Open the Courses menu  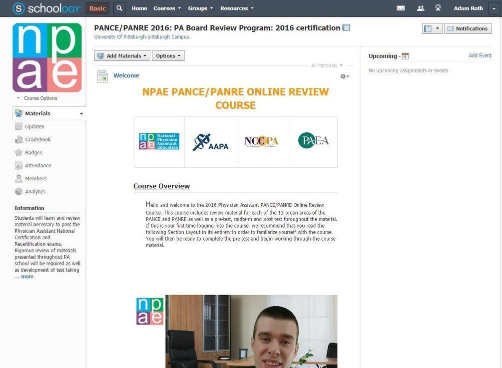coord(167,8)
